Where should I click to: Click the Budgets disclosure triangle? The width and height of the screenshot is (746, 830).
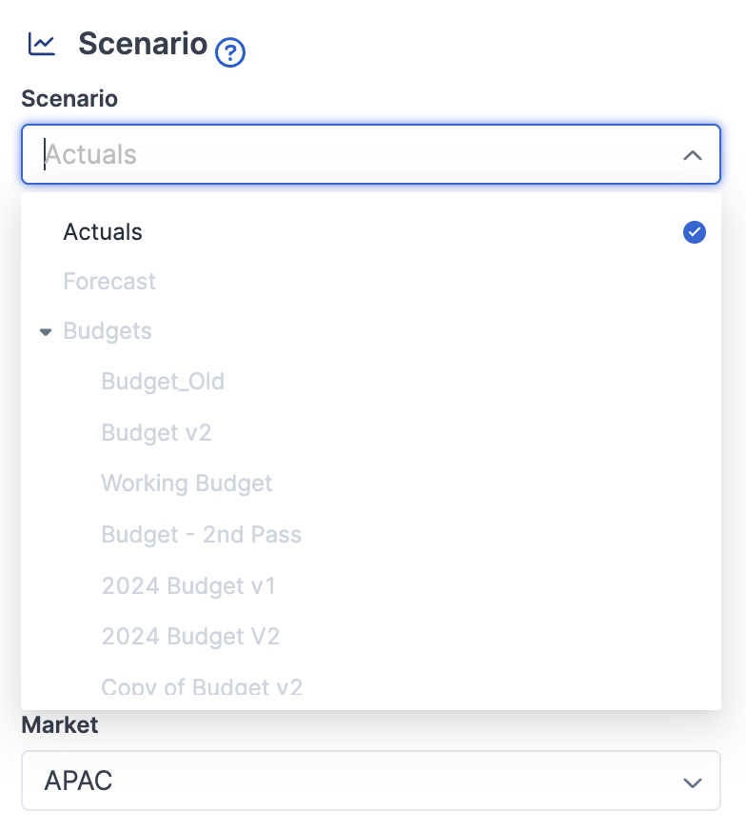pos(46,331)
